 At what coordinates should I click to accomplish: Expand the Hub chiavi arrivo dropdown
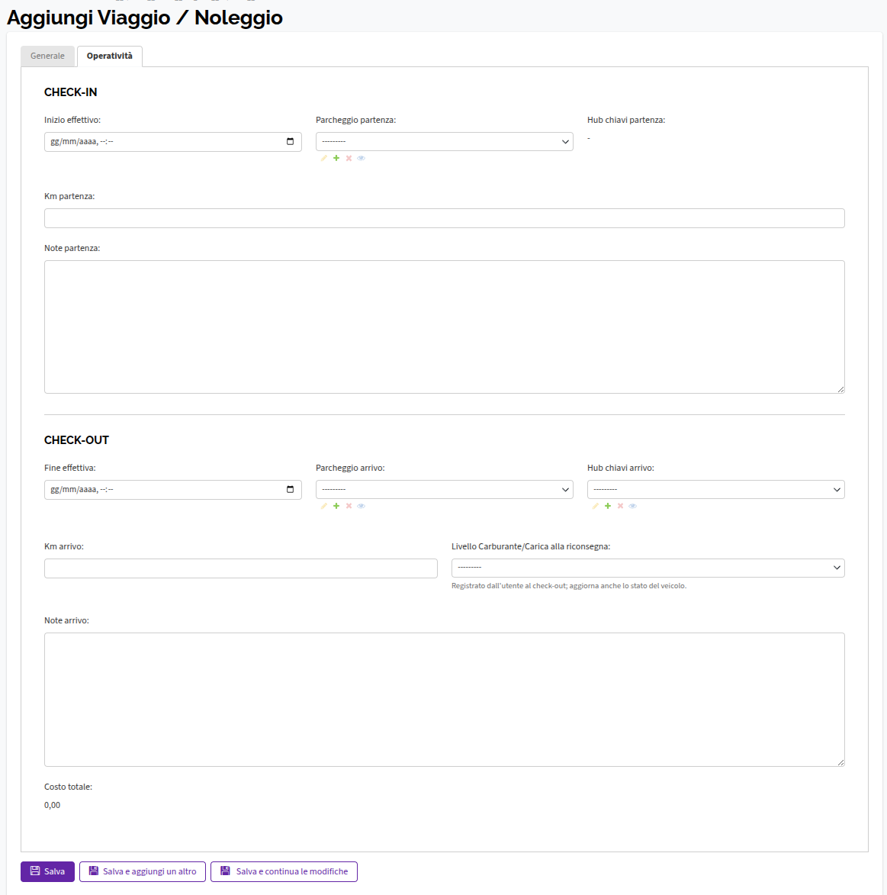point(716,489)
